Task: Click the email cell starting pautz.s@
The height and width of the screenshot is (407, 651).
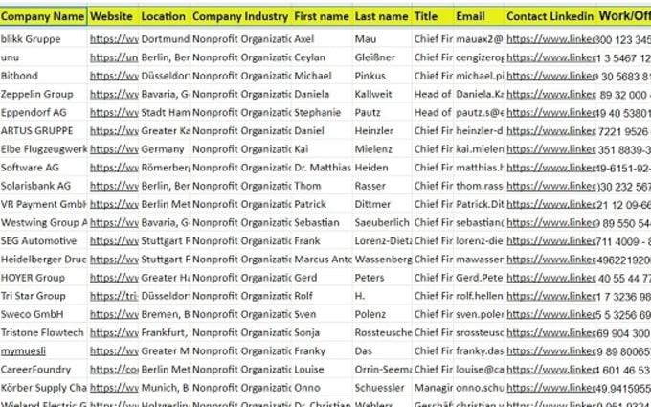Action: tap(479, 112)
